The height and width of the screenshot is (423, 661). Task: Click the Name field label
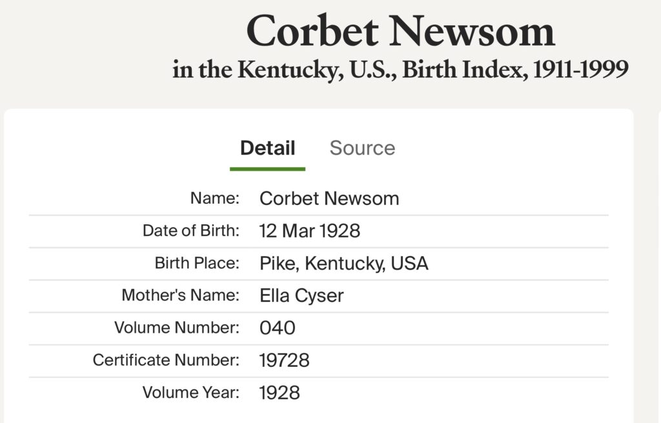pyautogui.click(x=214, y=199)
